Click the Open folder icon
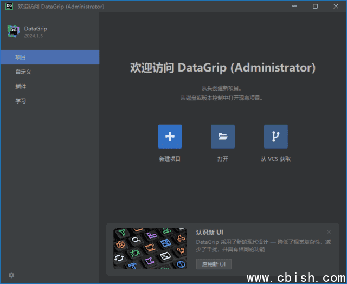The height and width of the screenshot is (284, 347). point(223,137)
